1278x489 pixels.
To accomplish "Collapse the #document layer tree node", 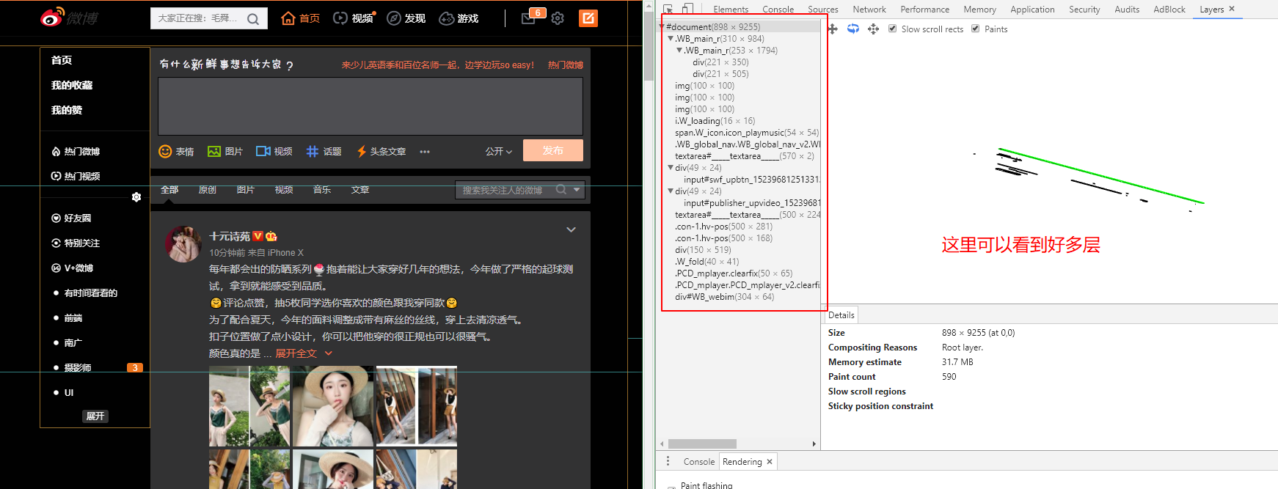I will click(662, 26).
